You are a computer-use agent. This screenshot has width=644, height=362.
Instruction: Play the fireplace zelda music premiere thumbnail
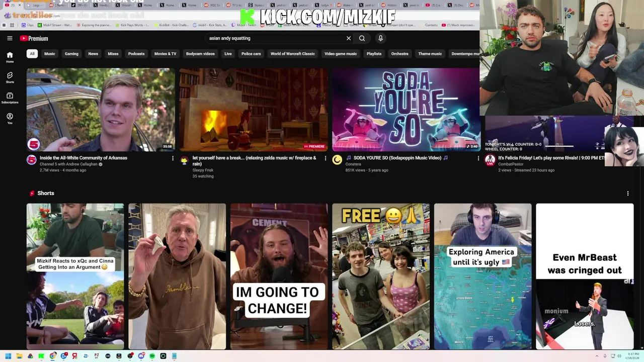pyautogui.click(x=254, y=110)
